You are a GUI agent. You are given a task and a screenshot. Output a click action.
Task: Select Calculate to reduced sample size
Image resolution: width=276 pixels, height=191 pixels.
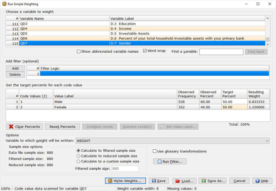78,156
